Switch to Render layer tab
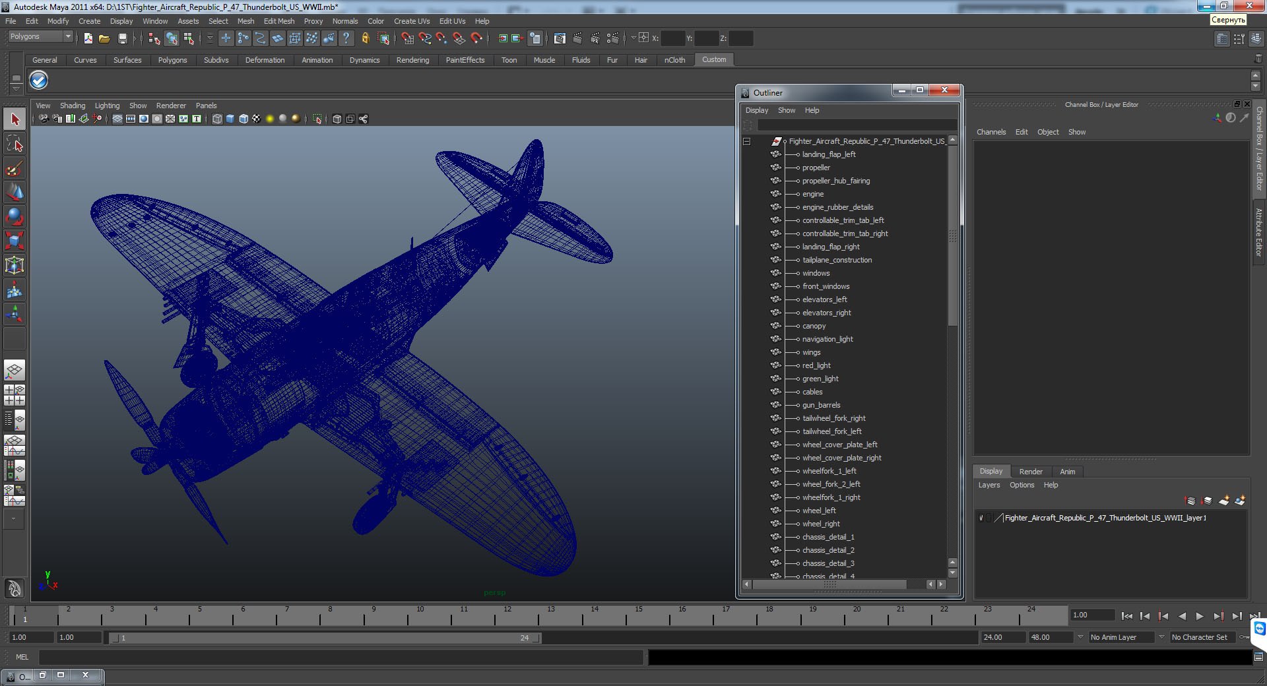Image resolution: width=1267 pixels, height=686 pixels. click(1031, 472)
